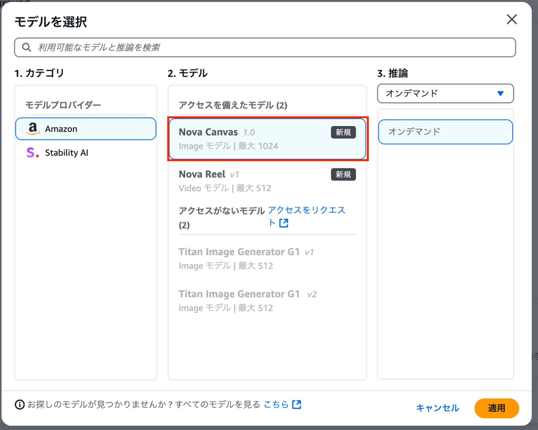Choose the Nova Reel v1 model
The image size is (538, 430).
click(267, 181)
